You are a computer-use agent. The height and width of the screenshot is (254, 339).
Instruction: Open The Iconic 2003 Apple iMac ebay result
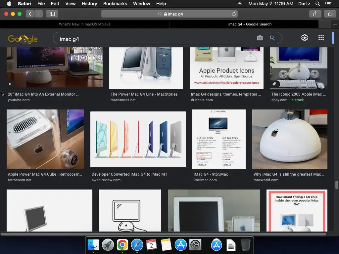(x=299, y=94)
